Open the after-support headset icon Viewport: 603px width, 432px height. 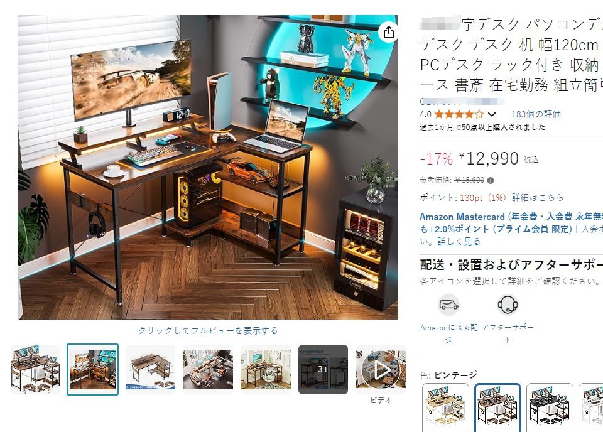pyautogui.click(x=508, y=305)
